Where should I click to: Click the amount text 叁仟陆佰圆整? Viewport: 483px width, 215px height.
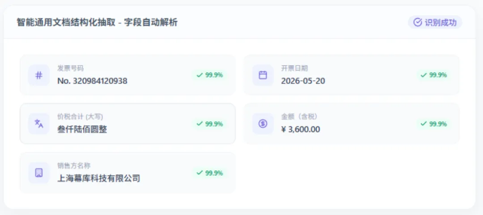(x=82, y=130)
